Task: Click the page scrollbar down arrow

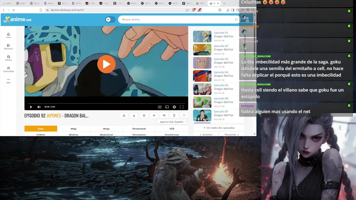Action: tap(254, 134)
